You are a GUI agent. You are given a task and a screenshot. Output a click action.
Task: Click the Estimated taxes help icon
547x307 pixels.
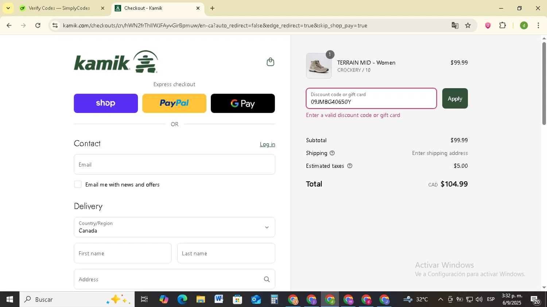point(350,166)
